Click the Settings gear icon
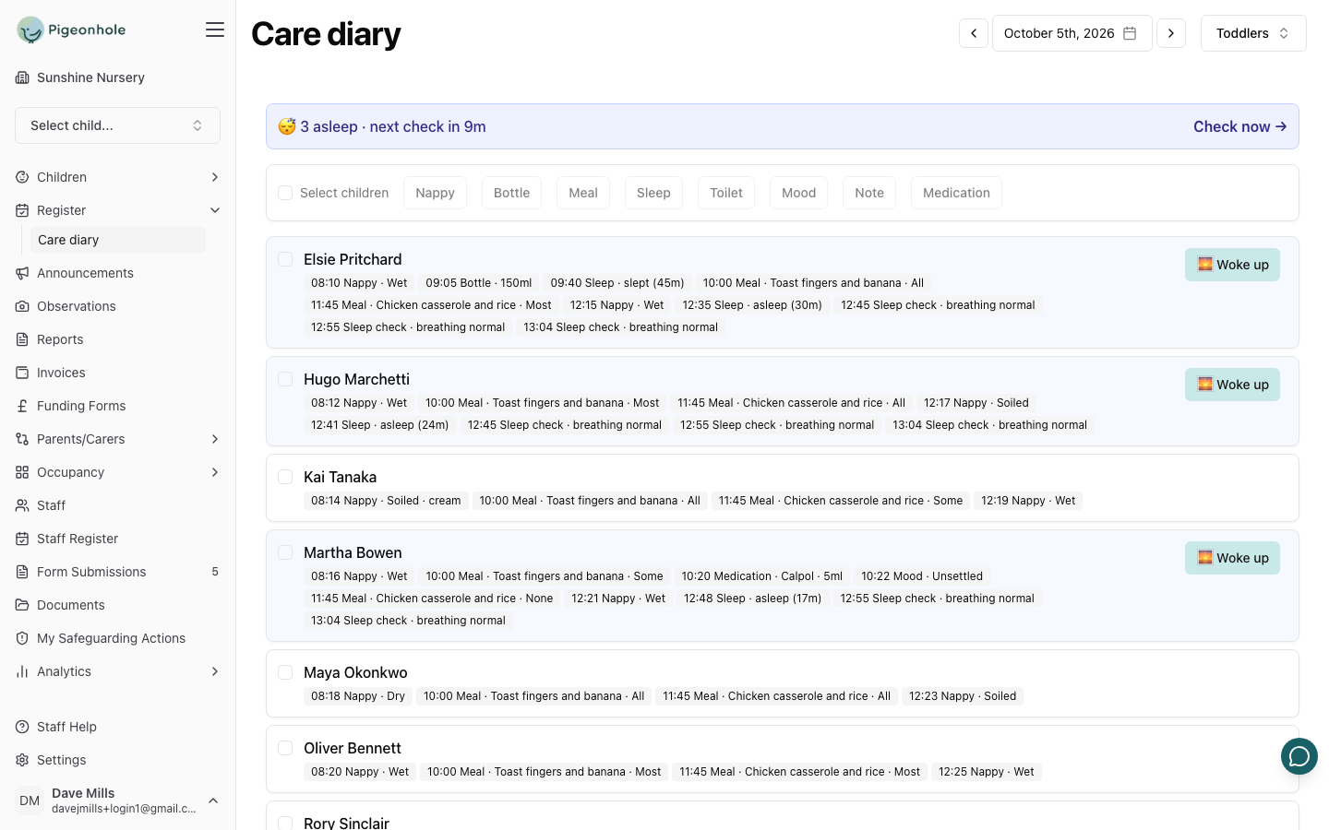1329x830 pixels. pos(22,760)
